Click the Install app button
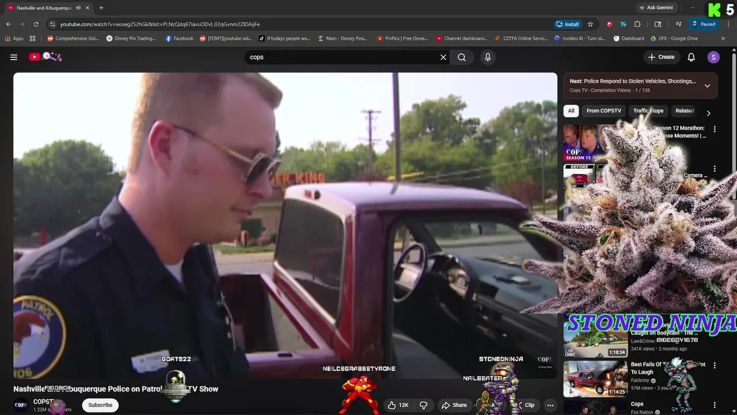Viewport: 737px width, 415px height. pyautogui.click(x=567, y=24)
